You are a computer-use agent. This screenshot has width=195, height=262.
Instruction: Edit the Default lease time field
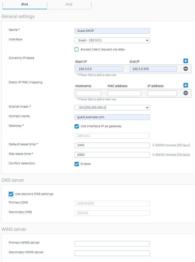(x=112, y=145)
